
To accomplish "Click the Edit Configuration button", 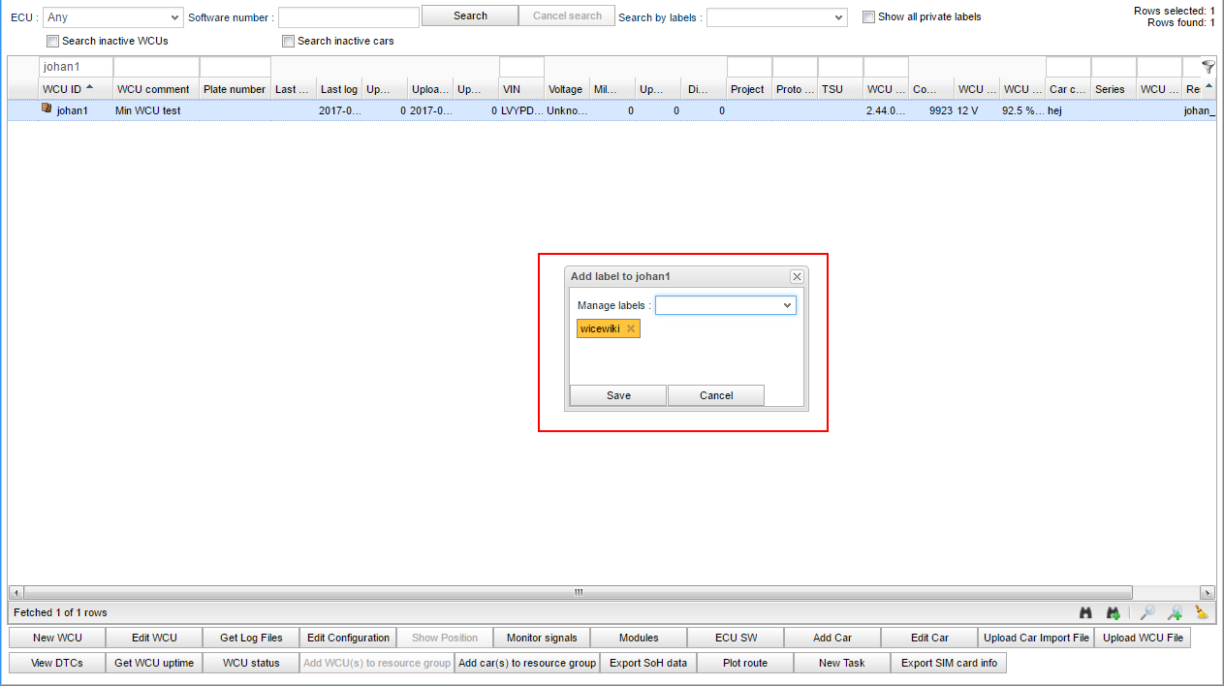I will tap(348, 638).
